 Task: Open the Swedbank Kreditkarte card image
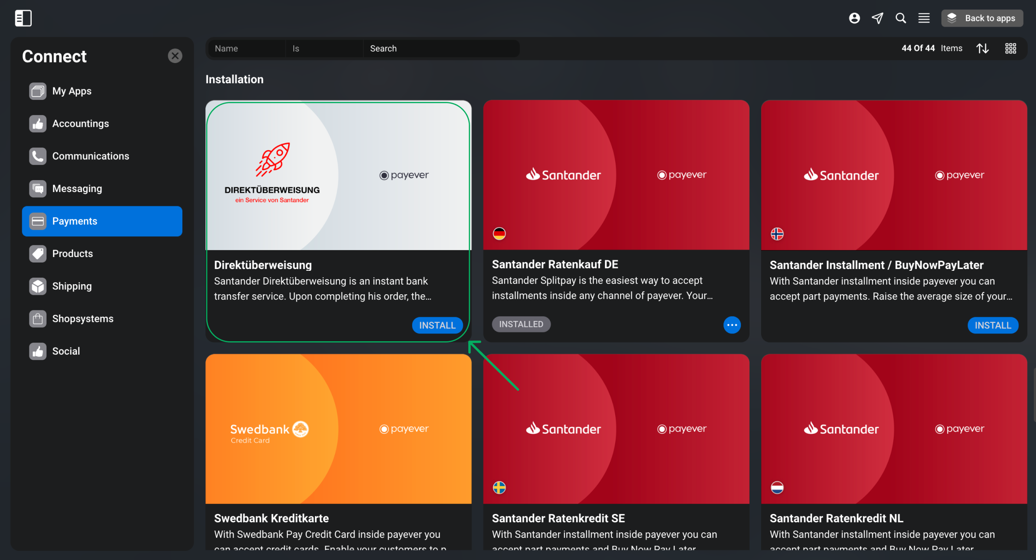[x=338, y=429]
